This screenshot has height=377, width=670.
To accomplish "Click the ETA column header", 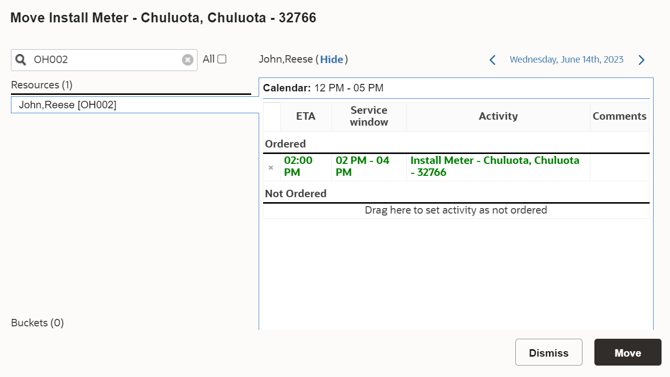I will tap(306, 117).
